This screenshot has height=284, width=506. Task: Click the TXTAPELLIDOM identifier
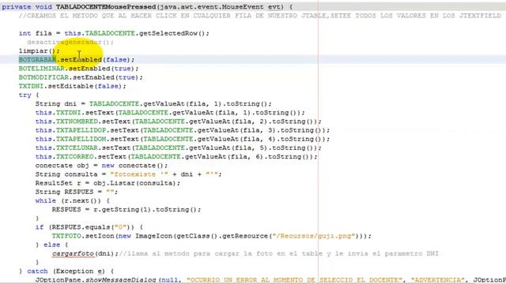81,139
